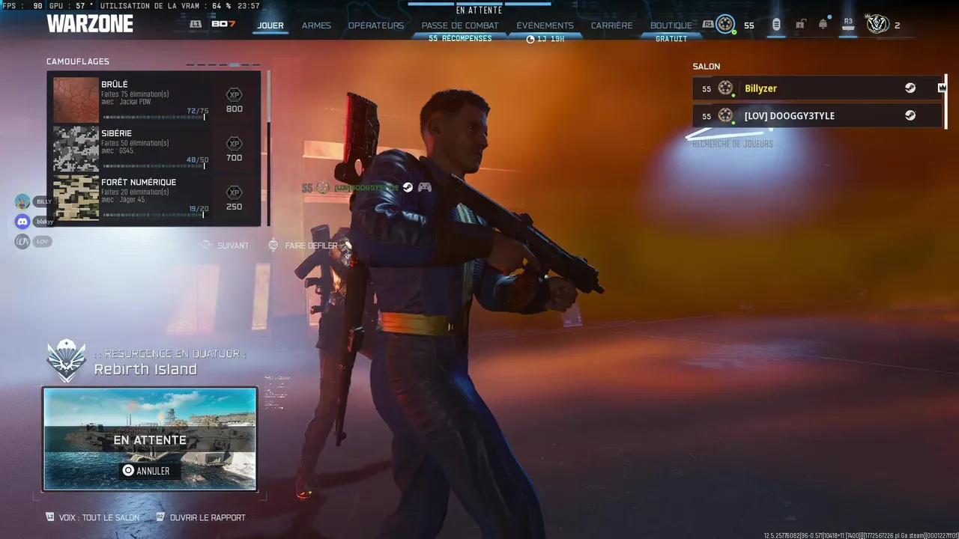Image resolution: width=959 pixels, height=539 pixels.
Task: Click the BO7 game switch icon
Action: (223, 24)
